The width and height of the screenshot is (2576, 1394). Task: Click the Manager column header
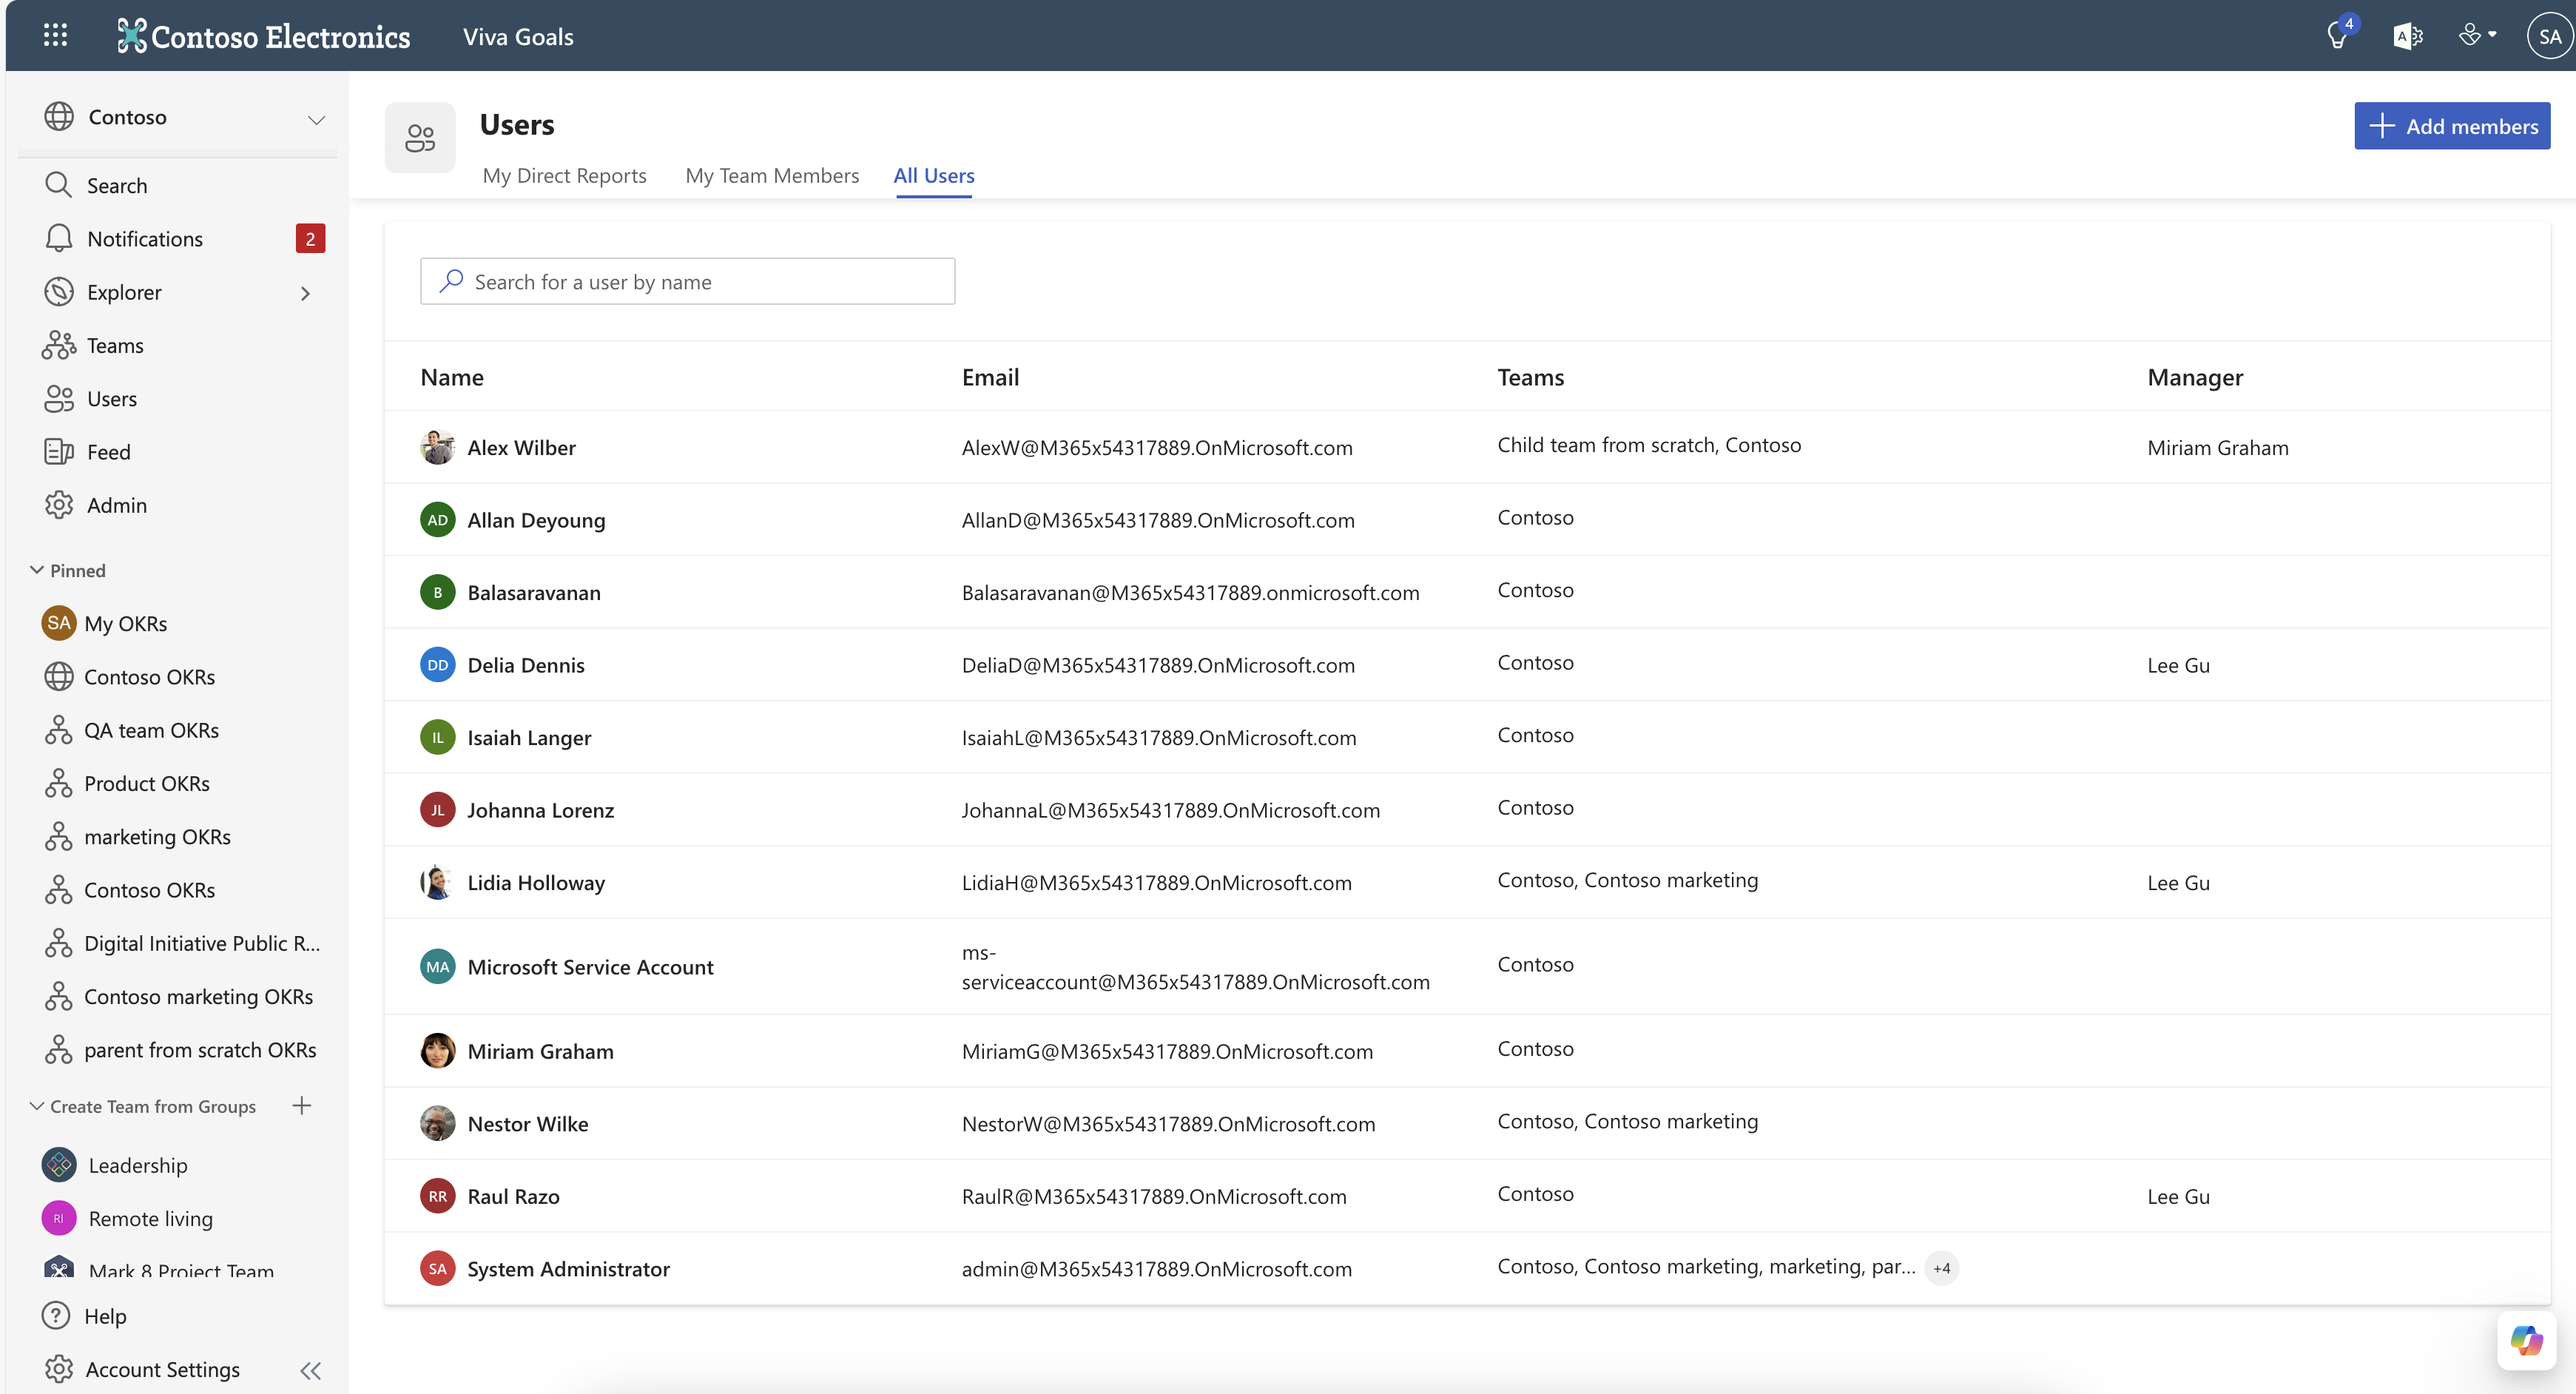(x=2195, y=377)
